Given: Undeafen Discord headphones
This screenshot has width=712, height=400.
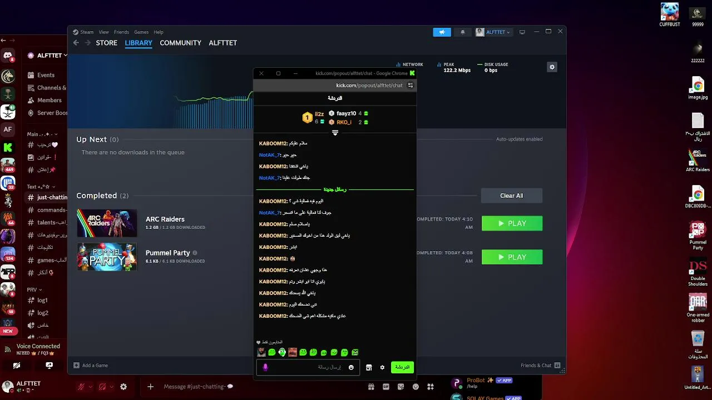Looking at the screenshot, I should point(102,387).
